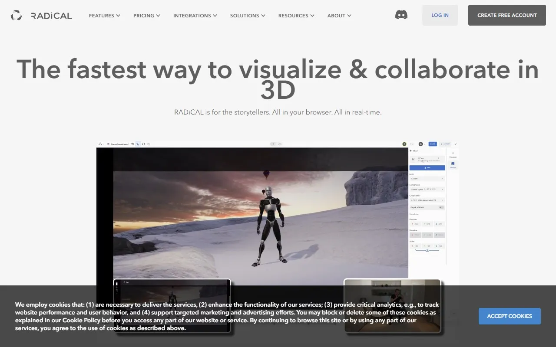
Task: Expand the Features navigation menu
Action: 104,16
